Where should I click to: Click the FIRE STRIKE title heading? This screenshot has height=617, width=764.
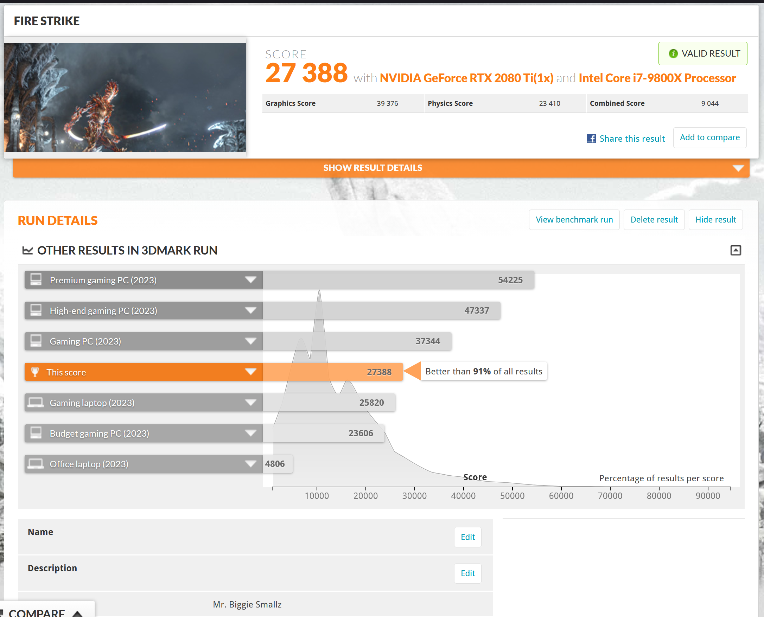pyautogui.click(x=46, y=21)
